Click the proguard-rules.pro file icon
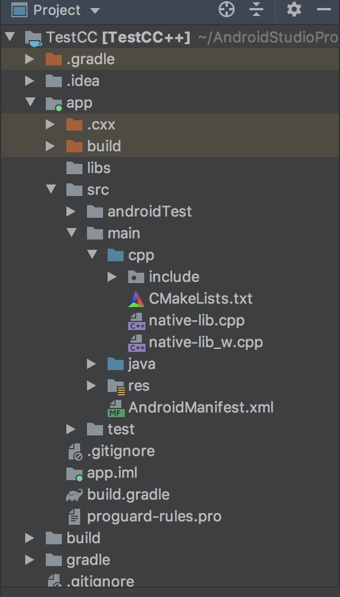The image size is (340, 597). (74, 516)
